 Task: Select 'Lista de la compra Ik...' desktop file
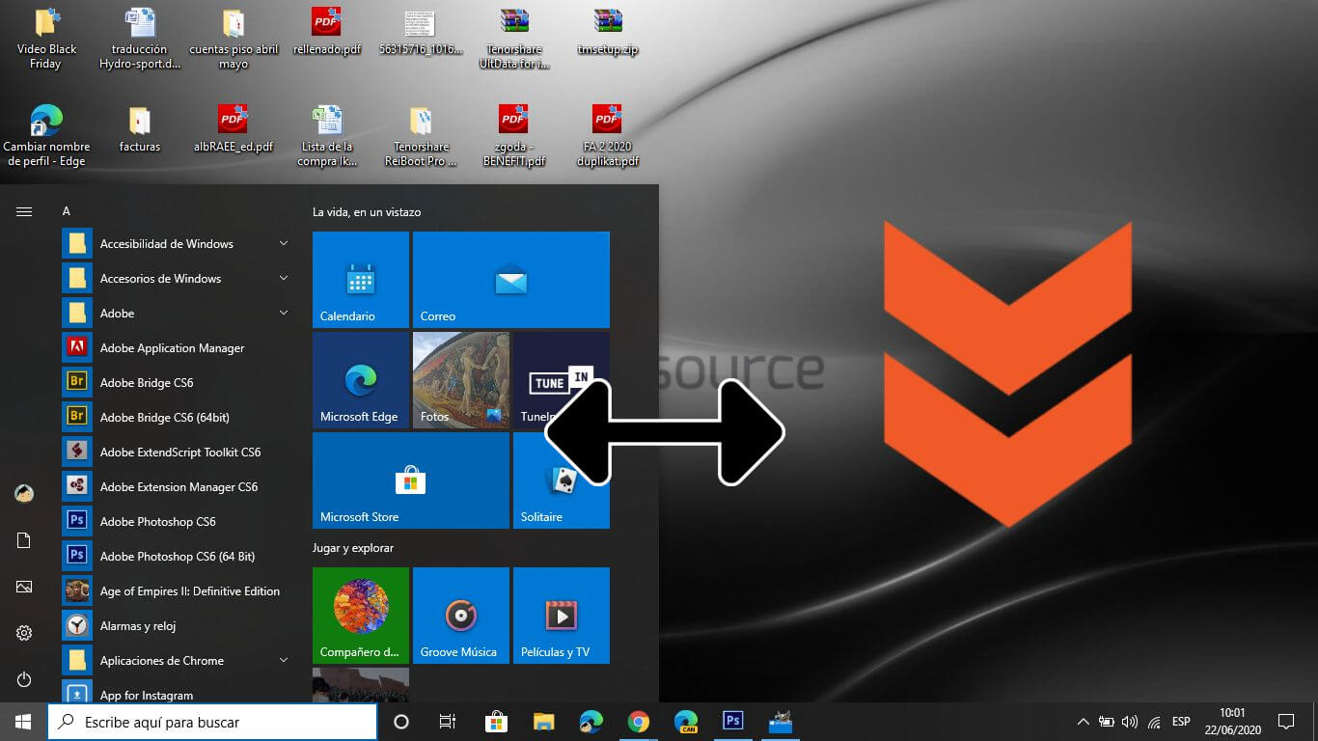327,136
